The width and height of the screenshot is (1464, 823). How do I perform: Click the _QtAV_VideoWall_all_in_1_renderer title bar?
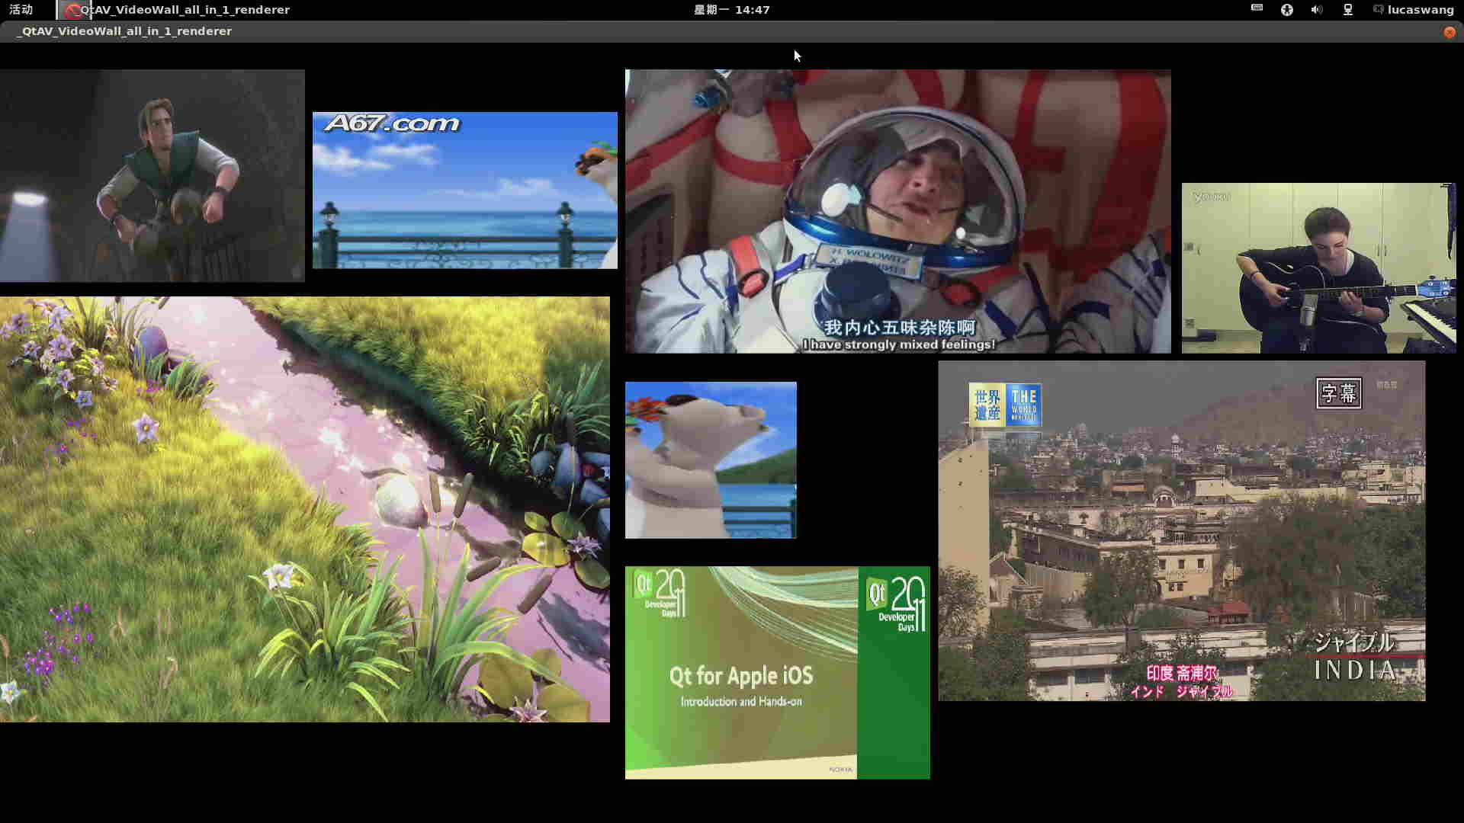(732, 31)
